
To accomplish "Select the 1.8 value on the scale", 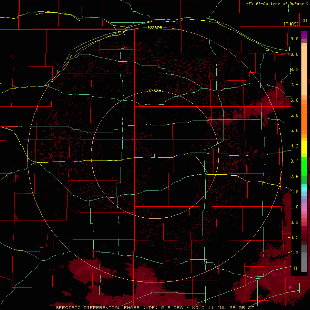I will [294, 192].
